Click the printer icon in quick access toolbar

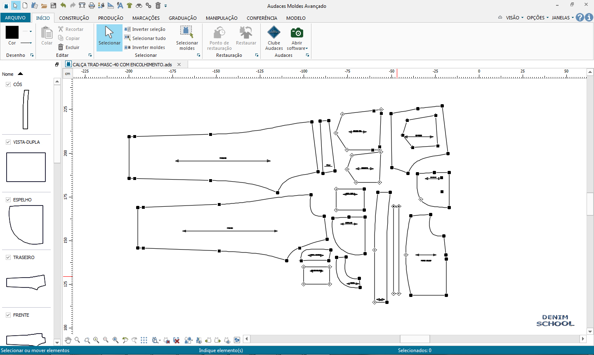(92, 6)
